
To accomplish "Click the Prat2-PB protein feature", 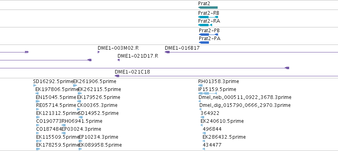I will tap(209, 35).
